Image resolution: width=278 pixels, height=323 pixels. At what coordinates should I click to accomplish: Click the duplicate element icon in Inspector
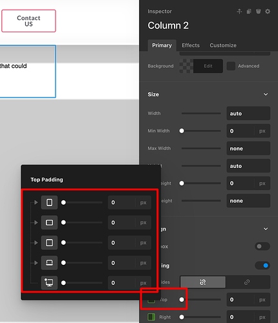[x=249, y=12]
